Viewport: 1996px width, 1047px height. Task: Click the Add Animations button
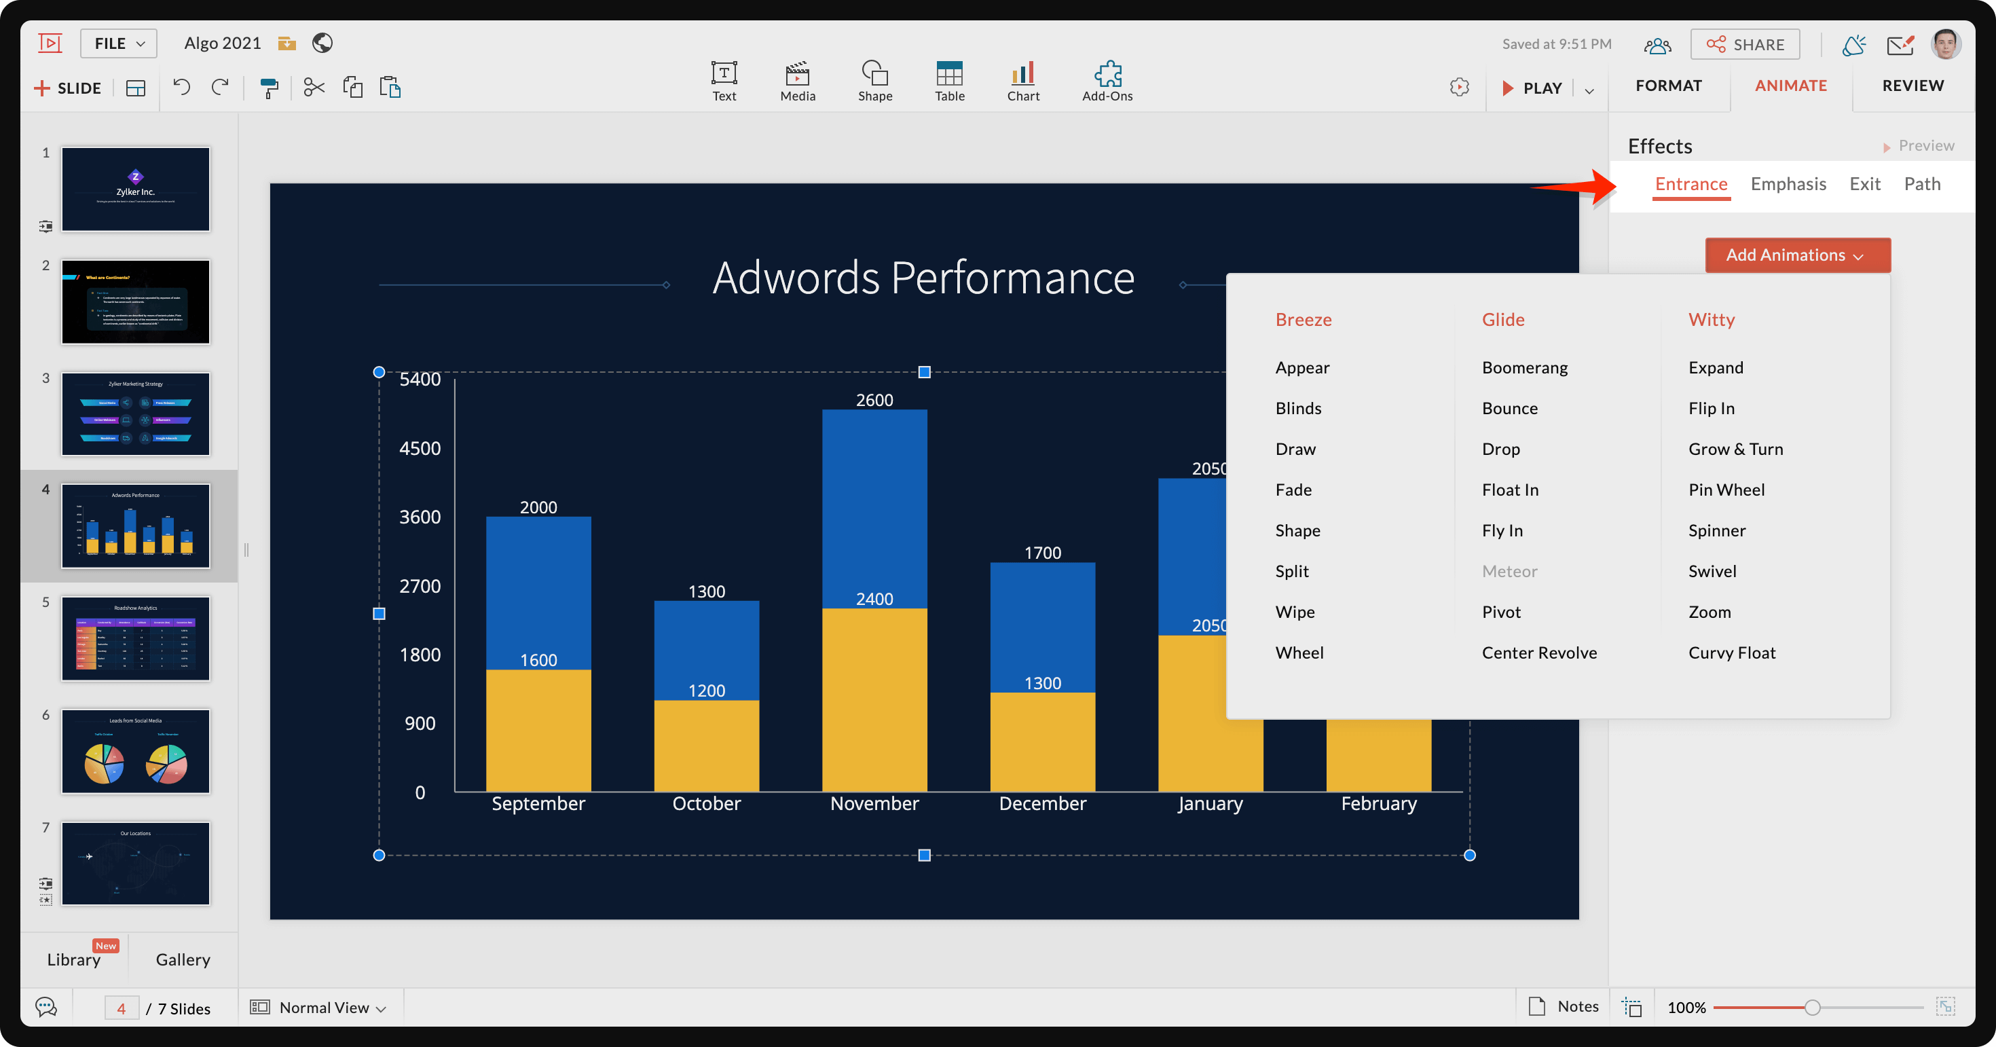1797,255
